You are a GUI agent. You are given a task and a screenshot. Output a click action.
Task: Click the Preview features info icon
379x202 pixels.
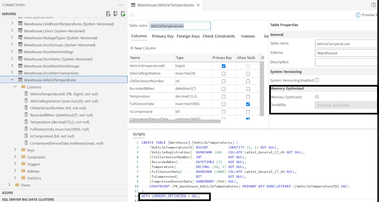(358, 15)
